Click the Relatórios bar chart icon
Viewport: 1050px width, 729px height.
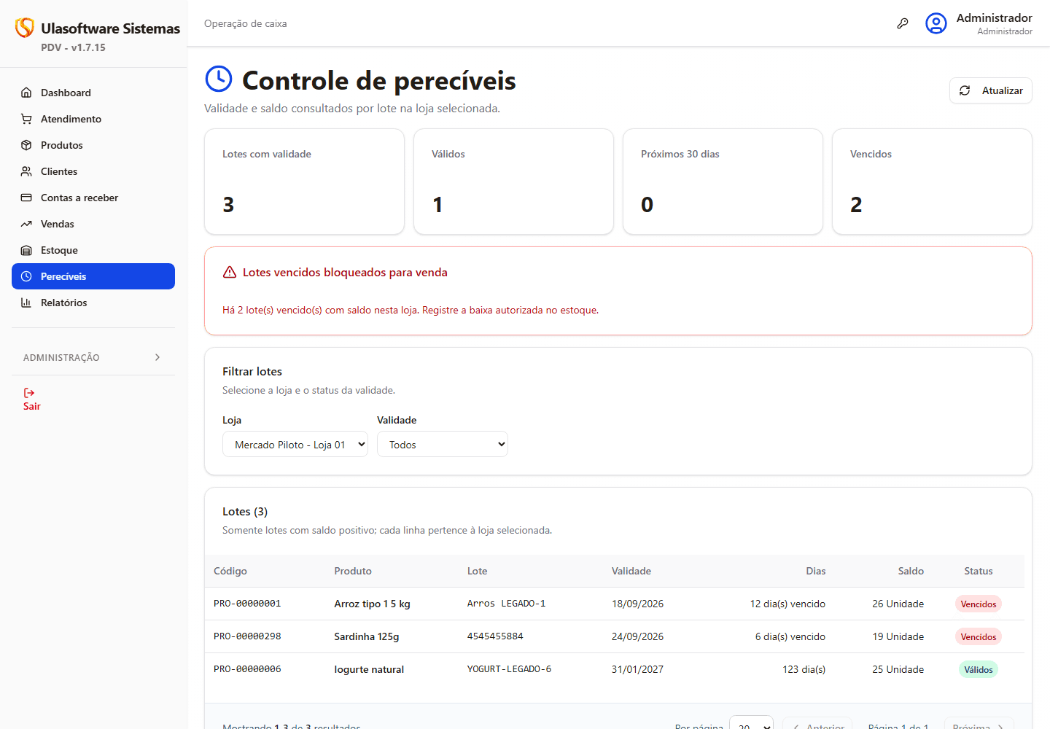[26, 303]
